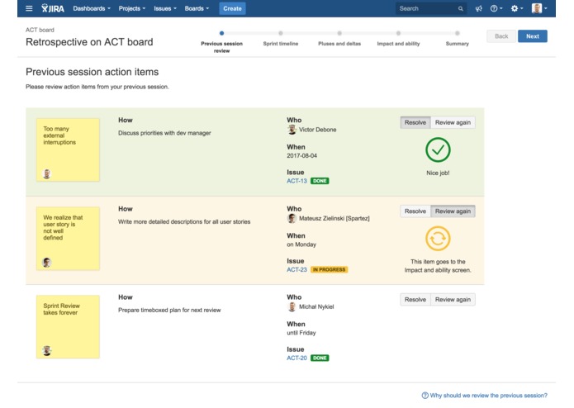Click the Next button

[x=532, y=36]
